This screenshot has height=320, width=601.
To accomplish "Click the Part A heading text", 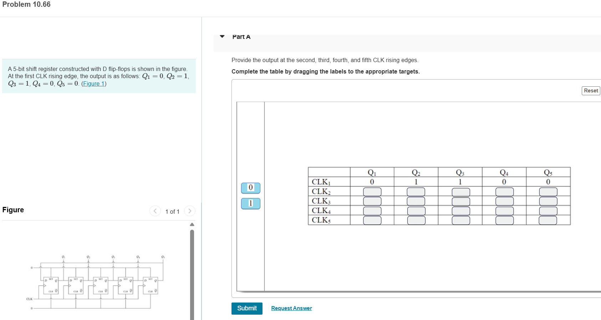I will tap(241, 37).
